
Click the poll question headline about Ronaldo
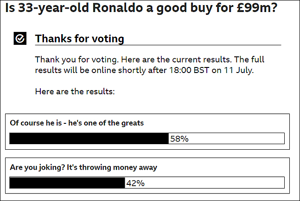(141, 8)
